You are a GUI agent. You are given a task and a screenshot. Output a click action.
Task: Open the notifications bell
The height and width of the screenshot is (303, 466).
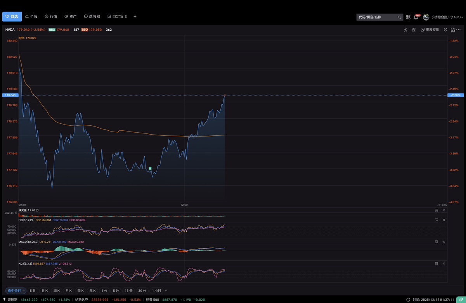pos(416,17)
